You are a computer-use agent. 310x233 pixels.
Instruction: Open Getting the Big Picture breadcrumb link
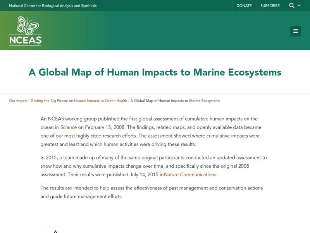pyautogui.click(x=79, y=101)
